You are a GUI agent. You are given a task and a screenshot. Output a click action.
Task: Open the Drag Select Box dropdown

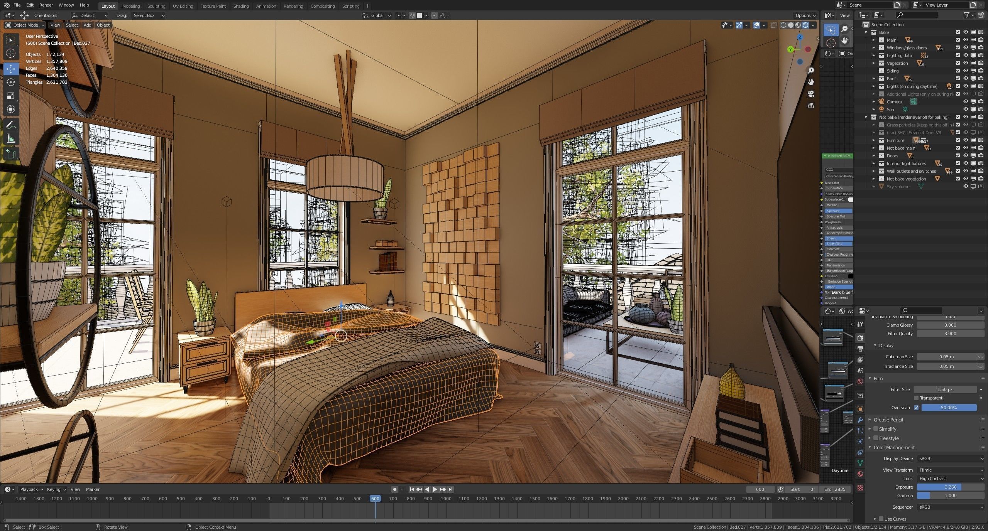point(149,15)
